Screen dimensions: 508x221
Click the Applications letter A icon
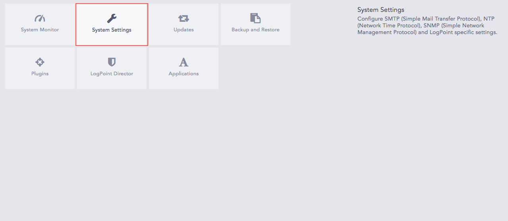pyautogui.click(x=183, y=62)
